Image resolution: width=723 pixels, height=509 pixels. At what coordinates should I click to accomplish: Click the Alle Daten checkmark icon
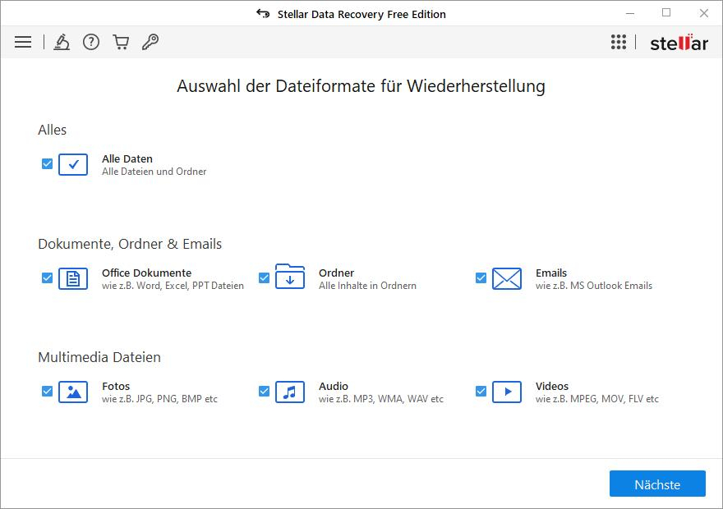point(73,164)
